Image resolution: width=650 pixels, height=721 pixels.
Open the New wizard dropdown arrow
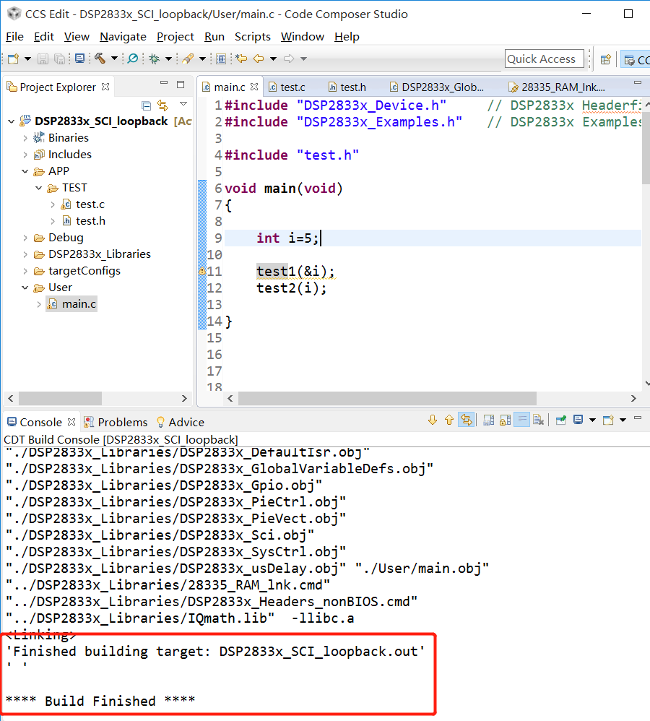point(27,59)
